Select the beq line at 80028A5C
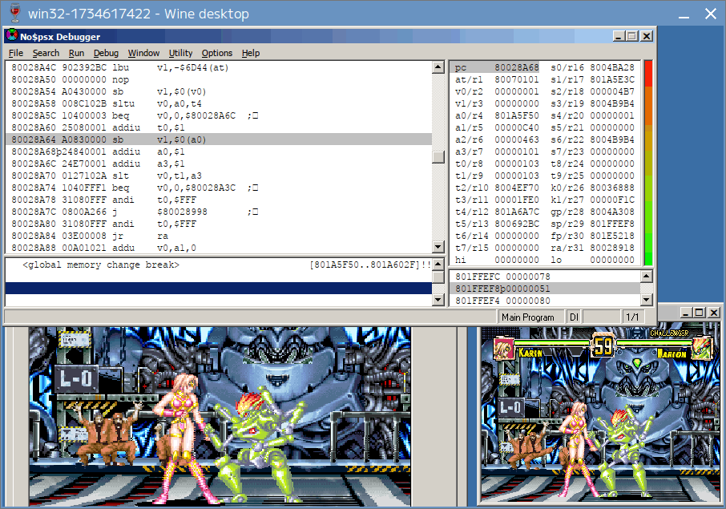 [x=219, y=115]
